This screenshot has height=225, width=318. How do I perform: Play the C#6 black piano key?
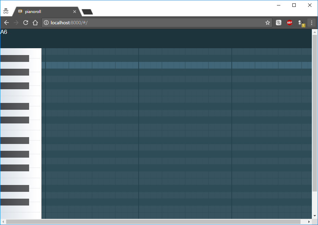[x=15, y=120]
